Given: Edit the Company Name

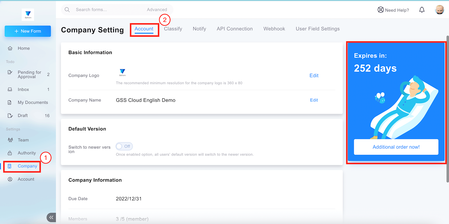Looking at the screenshot, I should point(314,100).
